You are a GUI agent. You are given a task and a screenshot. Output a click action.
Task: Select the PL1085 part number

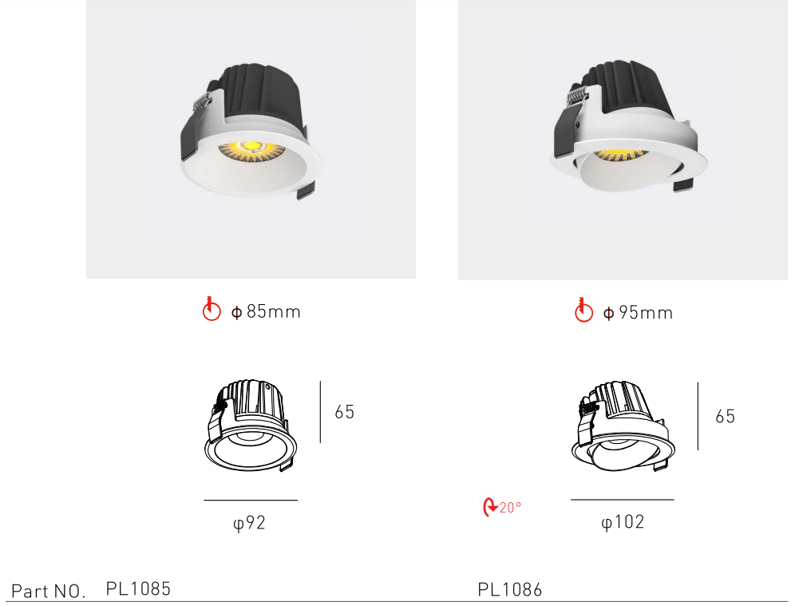point(138,588)
